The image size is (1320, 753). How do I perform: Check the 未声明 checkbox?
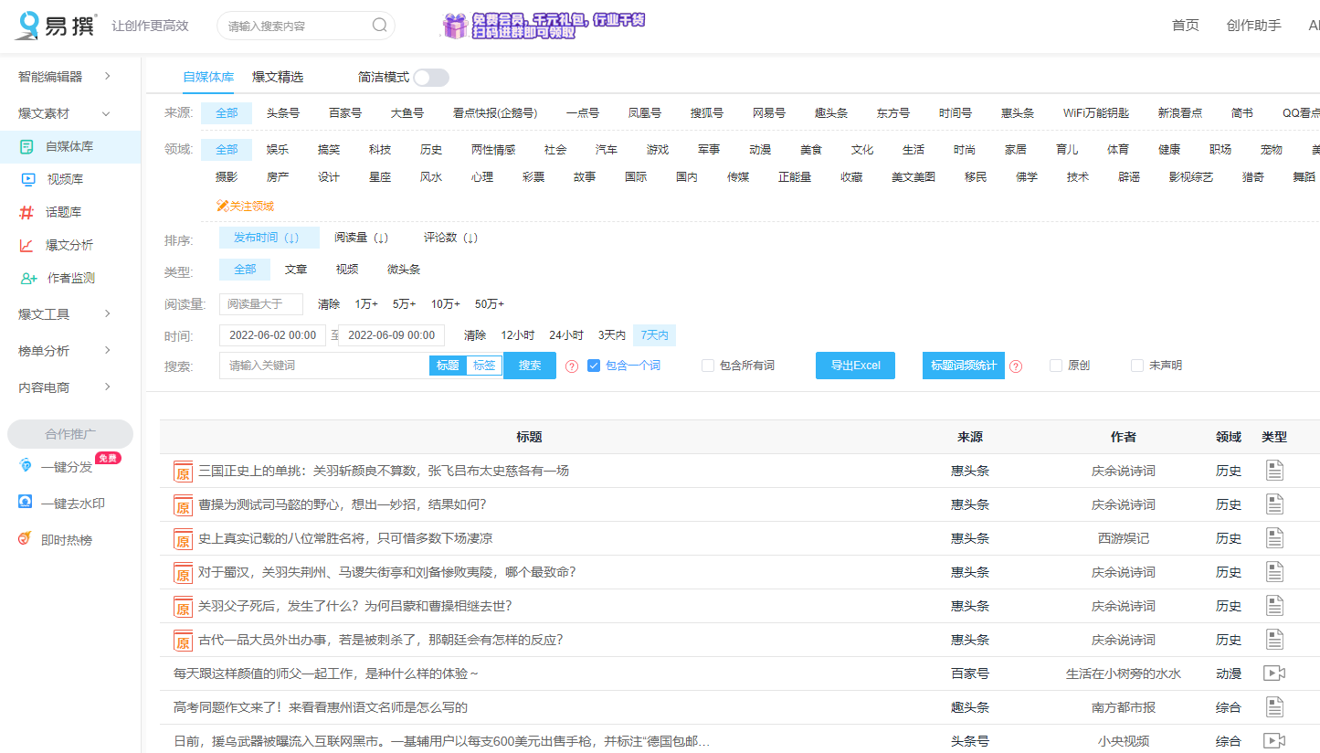(1137, 366)
